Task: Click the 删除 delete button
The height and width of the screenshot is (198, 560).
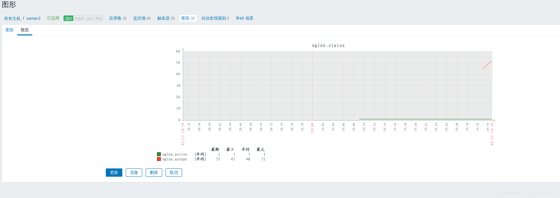Action: click(154, 173)
